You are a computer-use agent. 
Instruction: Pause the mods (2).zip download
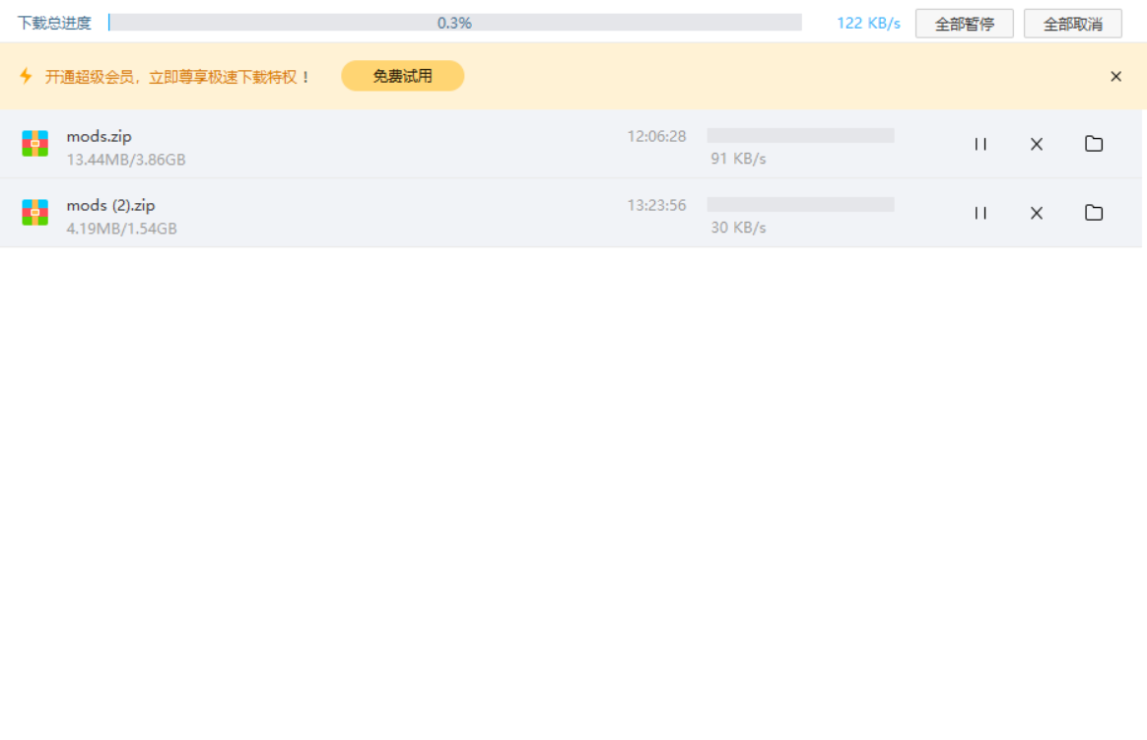980,213
